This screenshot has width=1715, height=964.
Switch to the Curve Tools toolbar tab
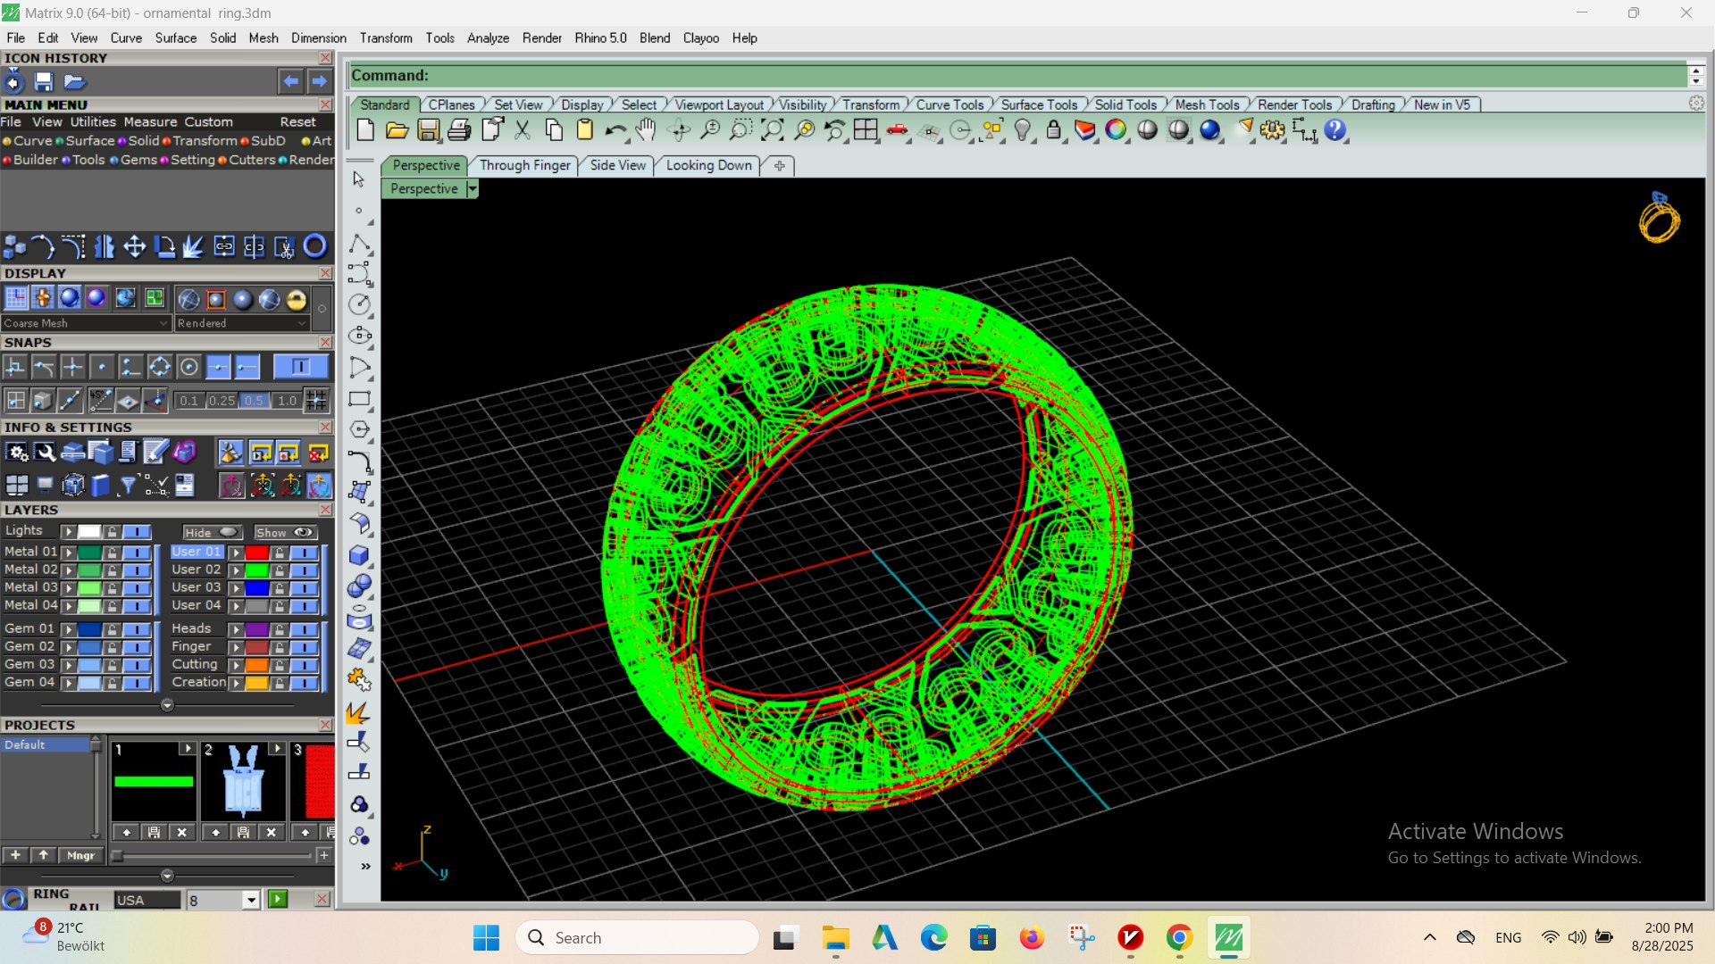949,104
